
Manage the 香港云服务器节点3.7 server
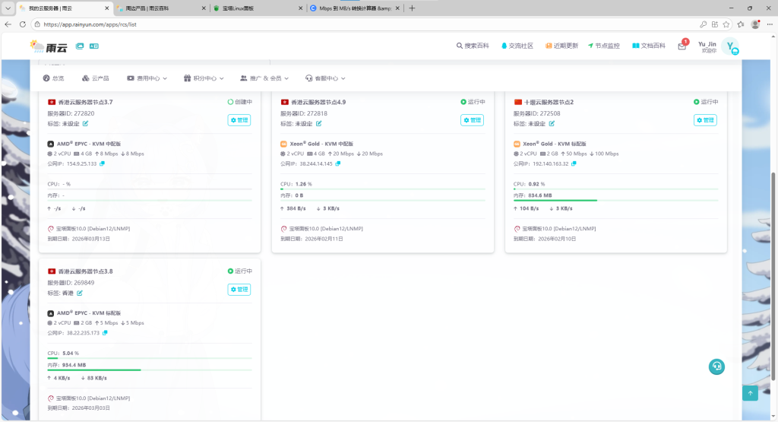coord(239,120)
